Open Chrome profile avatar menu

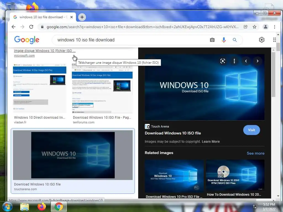(x=266, y=27)
